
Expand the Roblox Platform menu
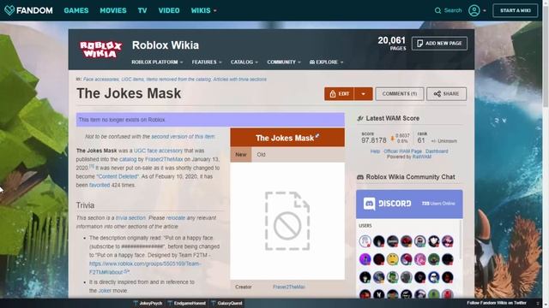157,62
